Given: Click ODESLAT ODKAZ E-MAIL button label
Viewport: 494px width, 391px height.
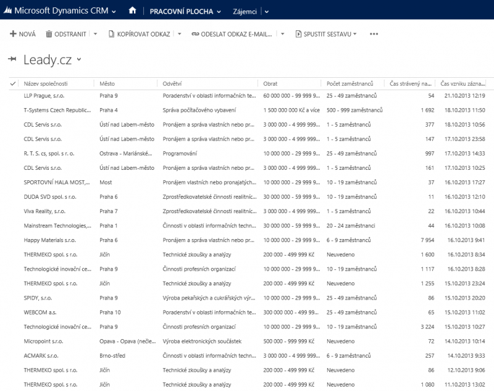Looking at the screenshot, I should click(237, 34).
